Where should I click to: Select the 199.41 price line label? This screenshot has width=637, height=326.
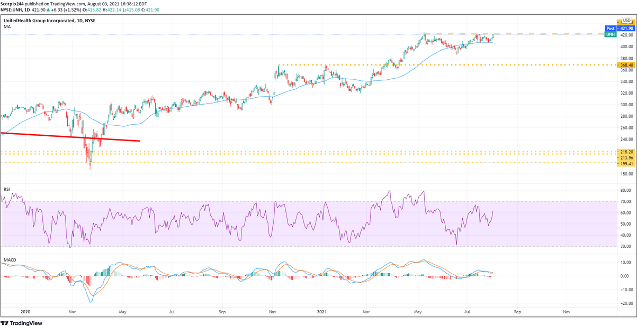pos(626,164)
